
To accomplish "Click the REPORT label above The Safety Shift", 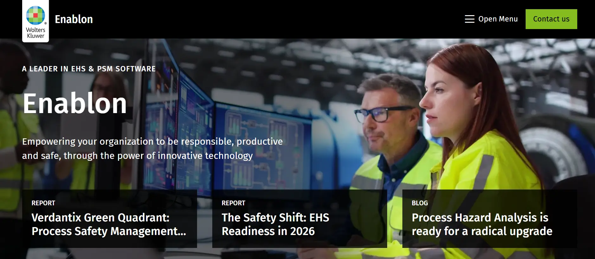I will [x=234, y=203].
